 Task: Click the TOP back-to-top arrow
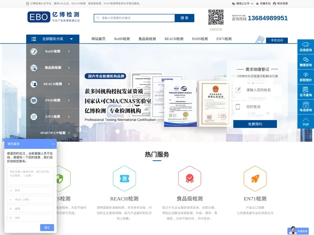[x=306, y=120]
